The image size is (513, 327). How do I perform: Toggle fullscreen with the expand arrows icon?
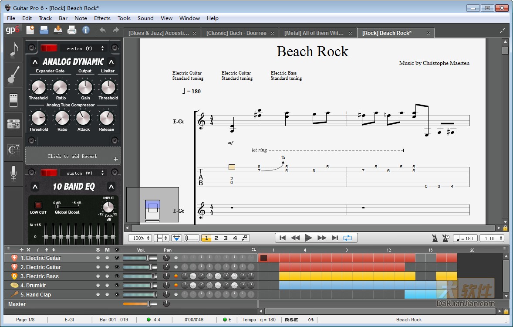pyautogui.click(x=503, y=31)
